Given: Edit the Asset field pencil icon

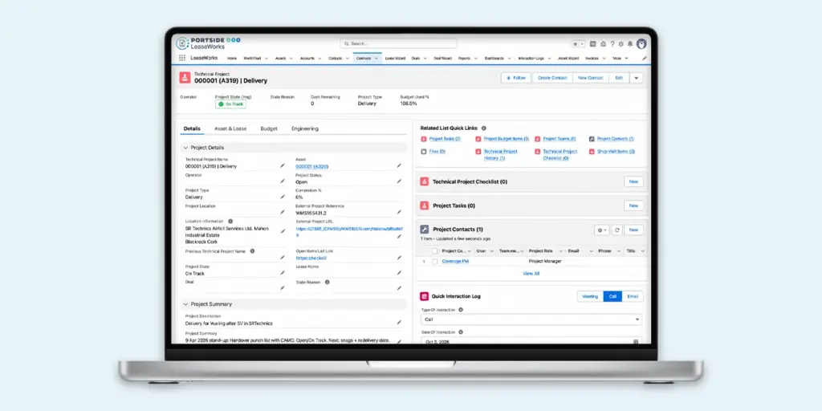Looking at the screenshot, I should pos(399,165).
